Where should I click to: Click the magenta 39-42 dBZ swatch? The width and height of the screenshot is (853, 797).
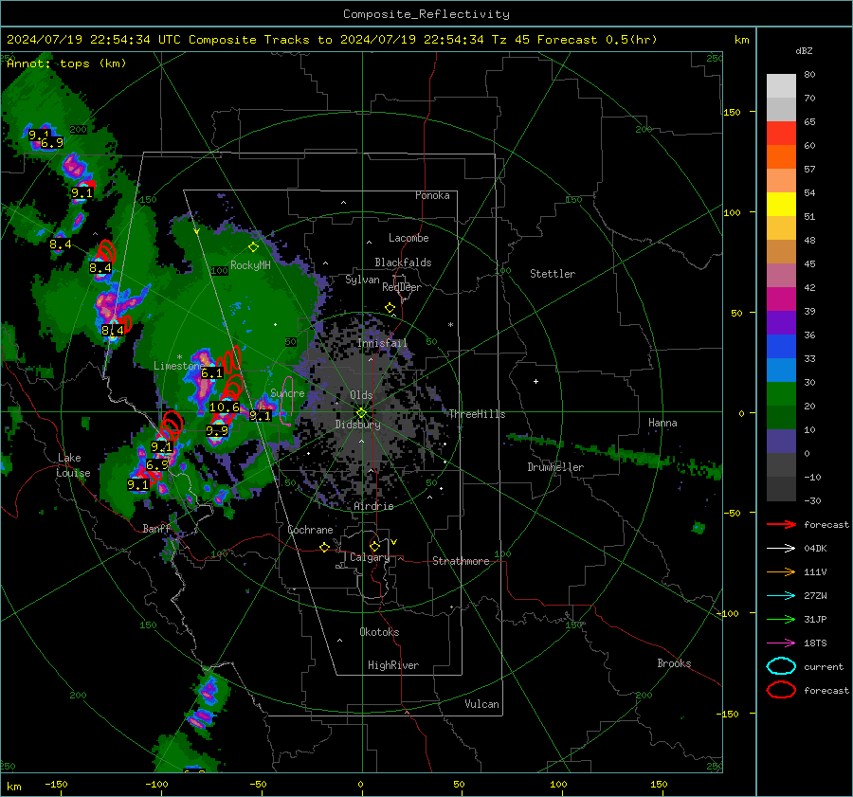[781, 299]
